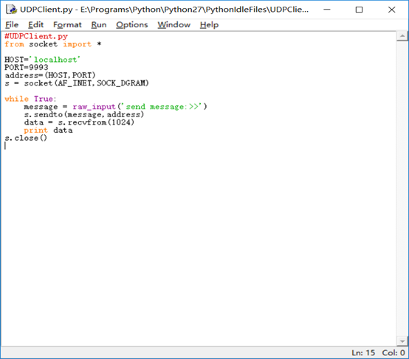
Task: Place cursor on the s.close() line
Action: pos(26,138)
